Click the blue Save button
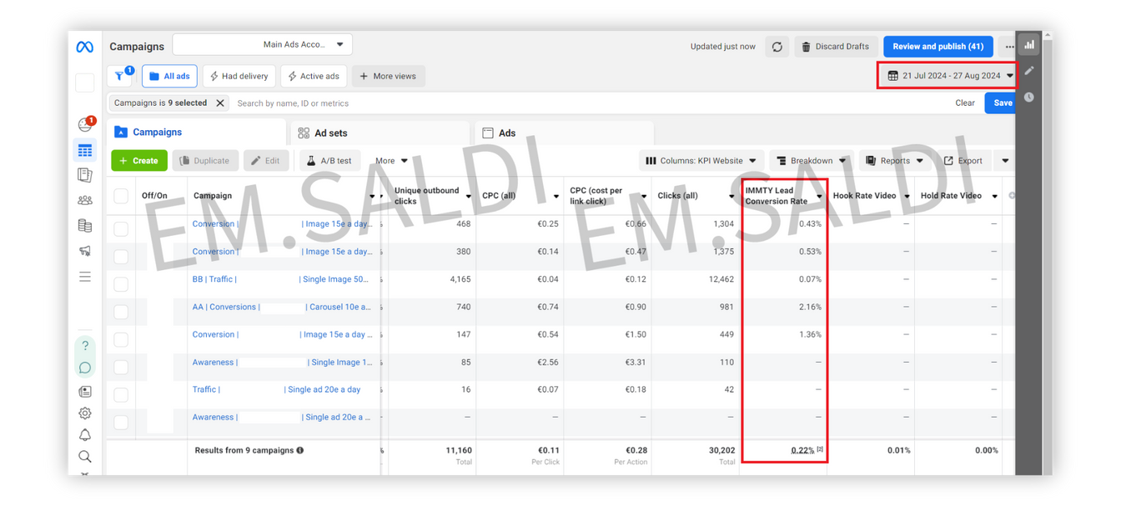The width and height of the screenshot is (1121, 506). pos(1001,103)
